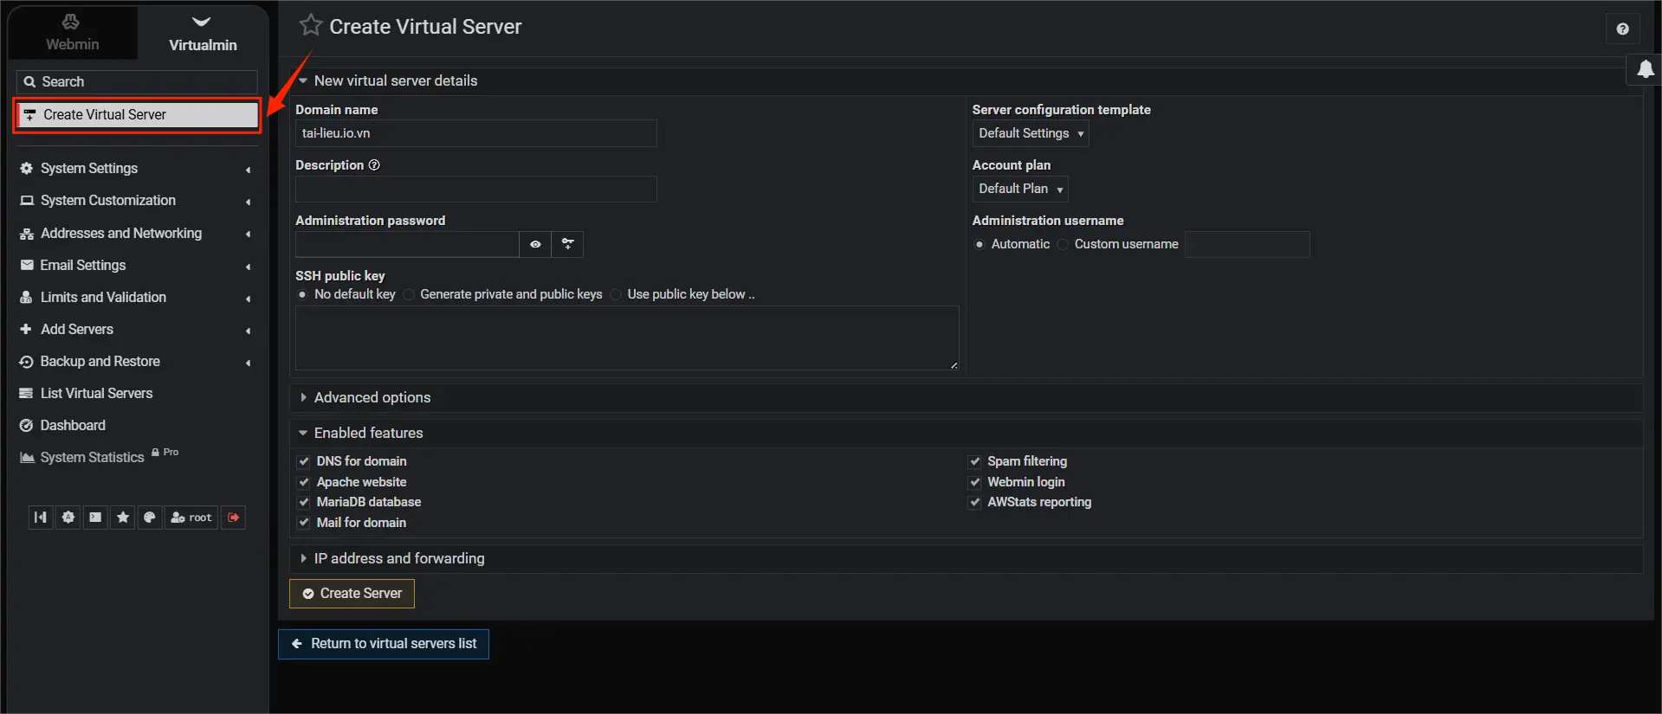Screen dimensions: 1662x714
Task: Select Custom username radio
Action: click(x=1063, y=244)
